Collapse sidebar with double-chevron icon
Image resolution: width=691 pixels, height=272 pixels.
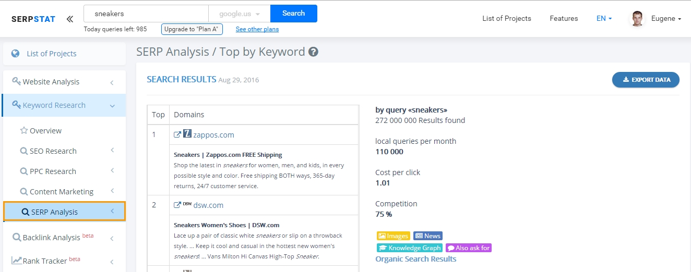(x=70, y=19)
